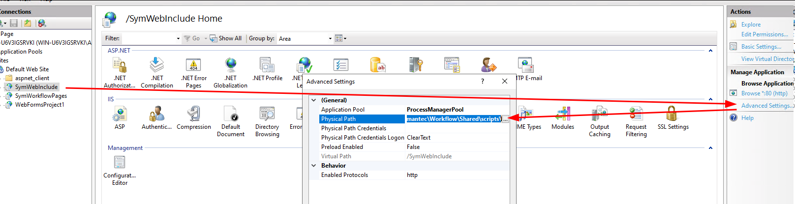Click Advanced Settings link in Actions
The height and width of the screenshot is (204, 795).
767,106
